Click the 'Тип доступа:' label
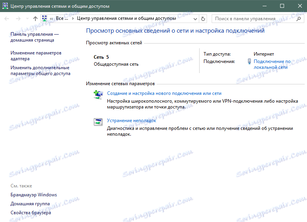Viewport: 307px width, 222px height. pos(217,54)
